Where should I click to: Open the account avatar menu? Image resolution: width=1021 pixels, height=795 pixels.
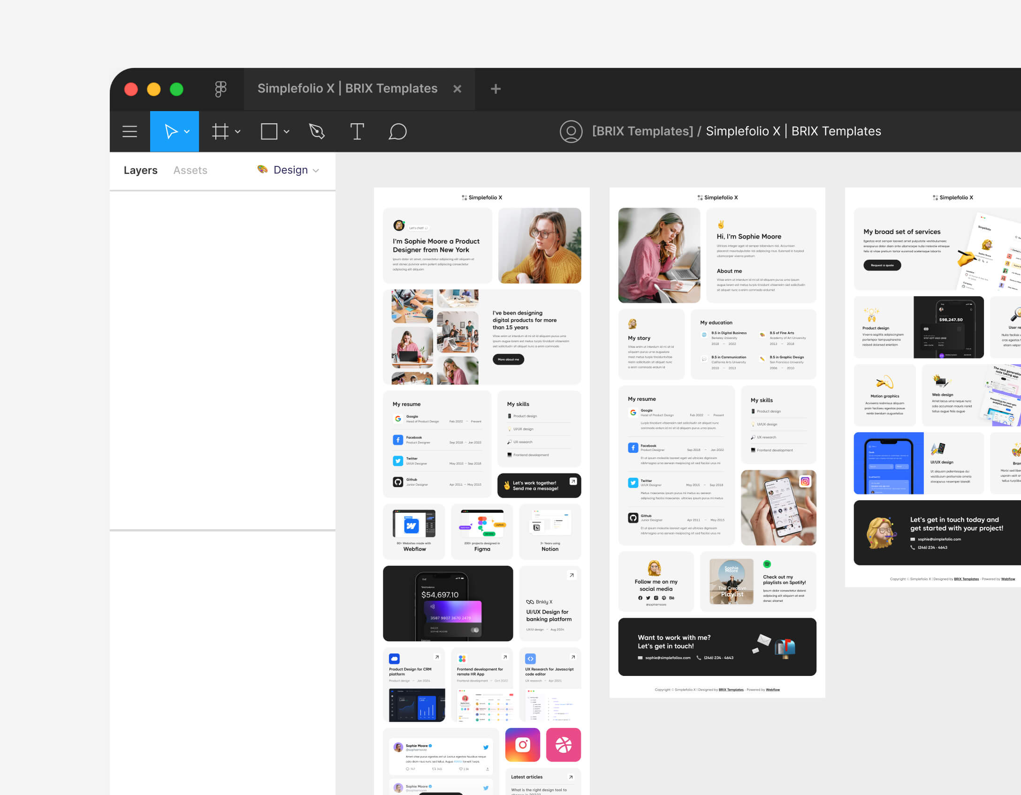click(571, 131)
